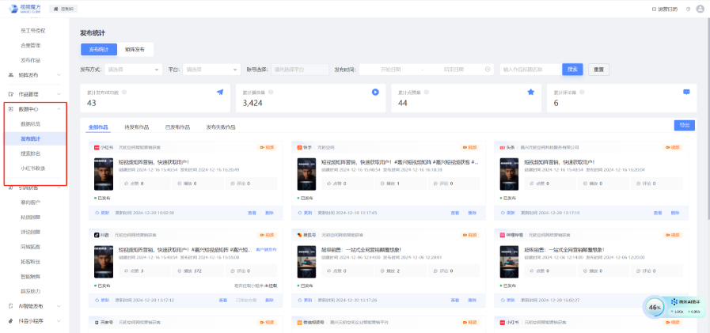
Task: Click the info icon beside 累计播放量
Action: click(271, 92)
